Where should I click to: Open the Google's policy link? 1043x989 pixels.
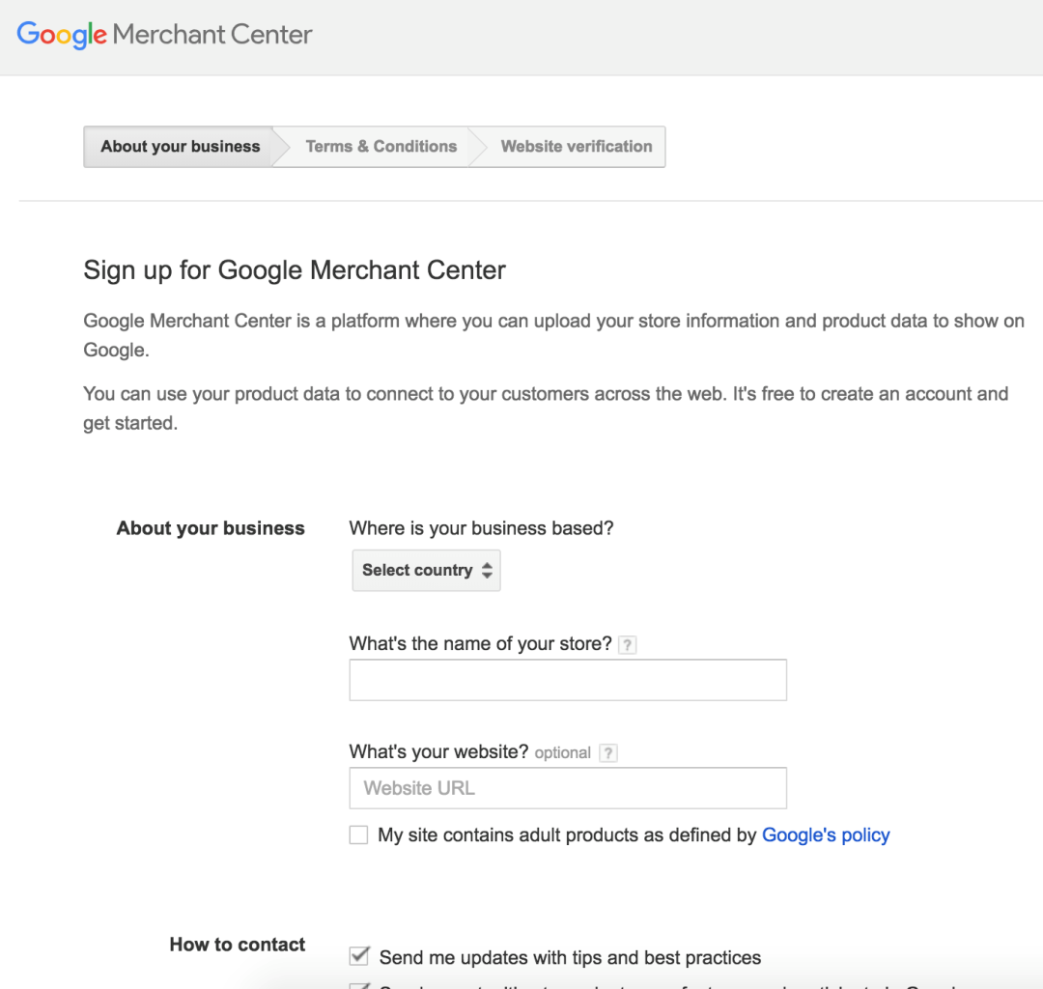(x=826, y=834)
